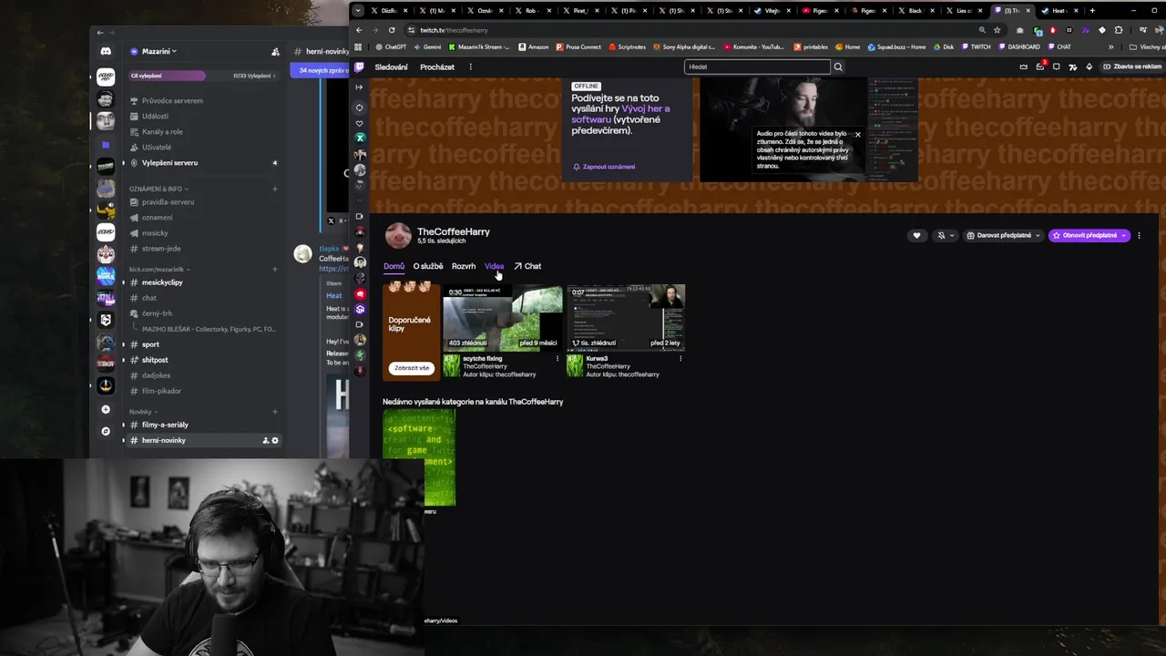Open ChatGPT bookmark in bookmarks bar
Viewport: 1166px width, 656px height.
tap(391, 46)
